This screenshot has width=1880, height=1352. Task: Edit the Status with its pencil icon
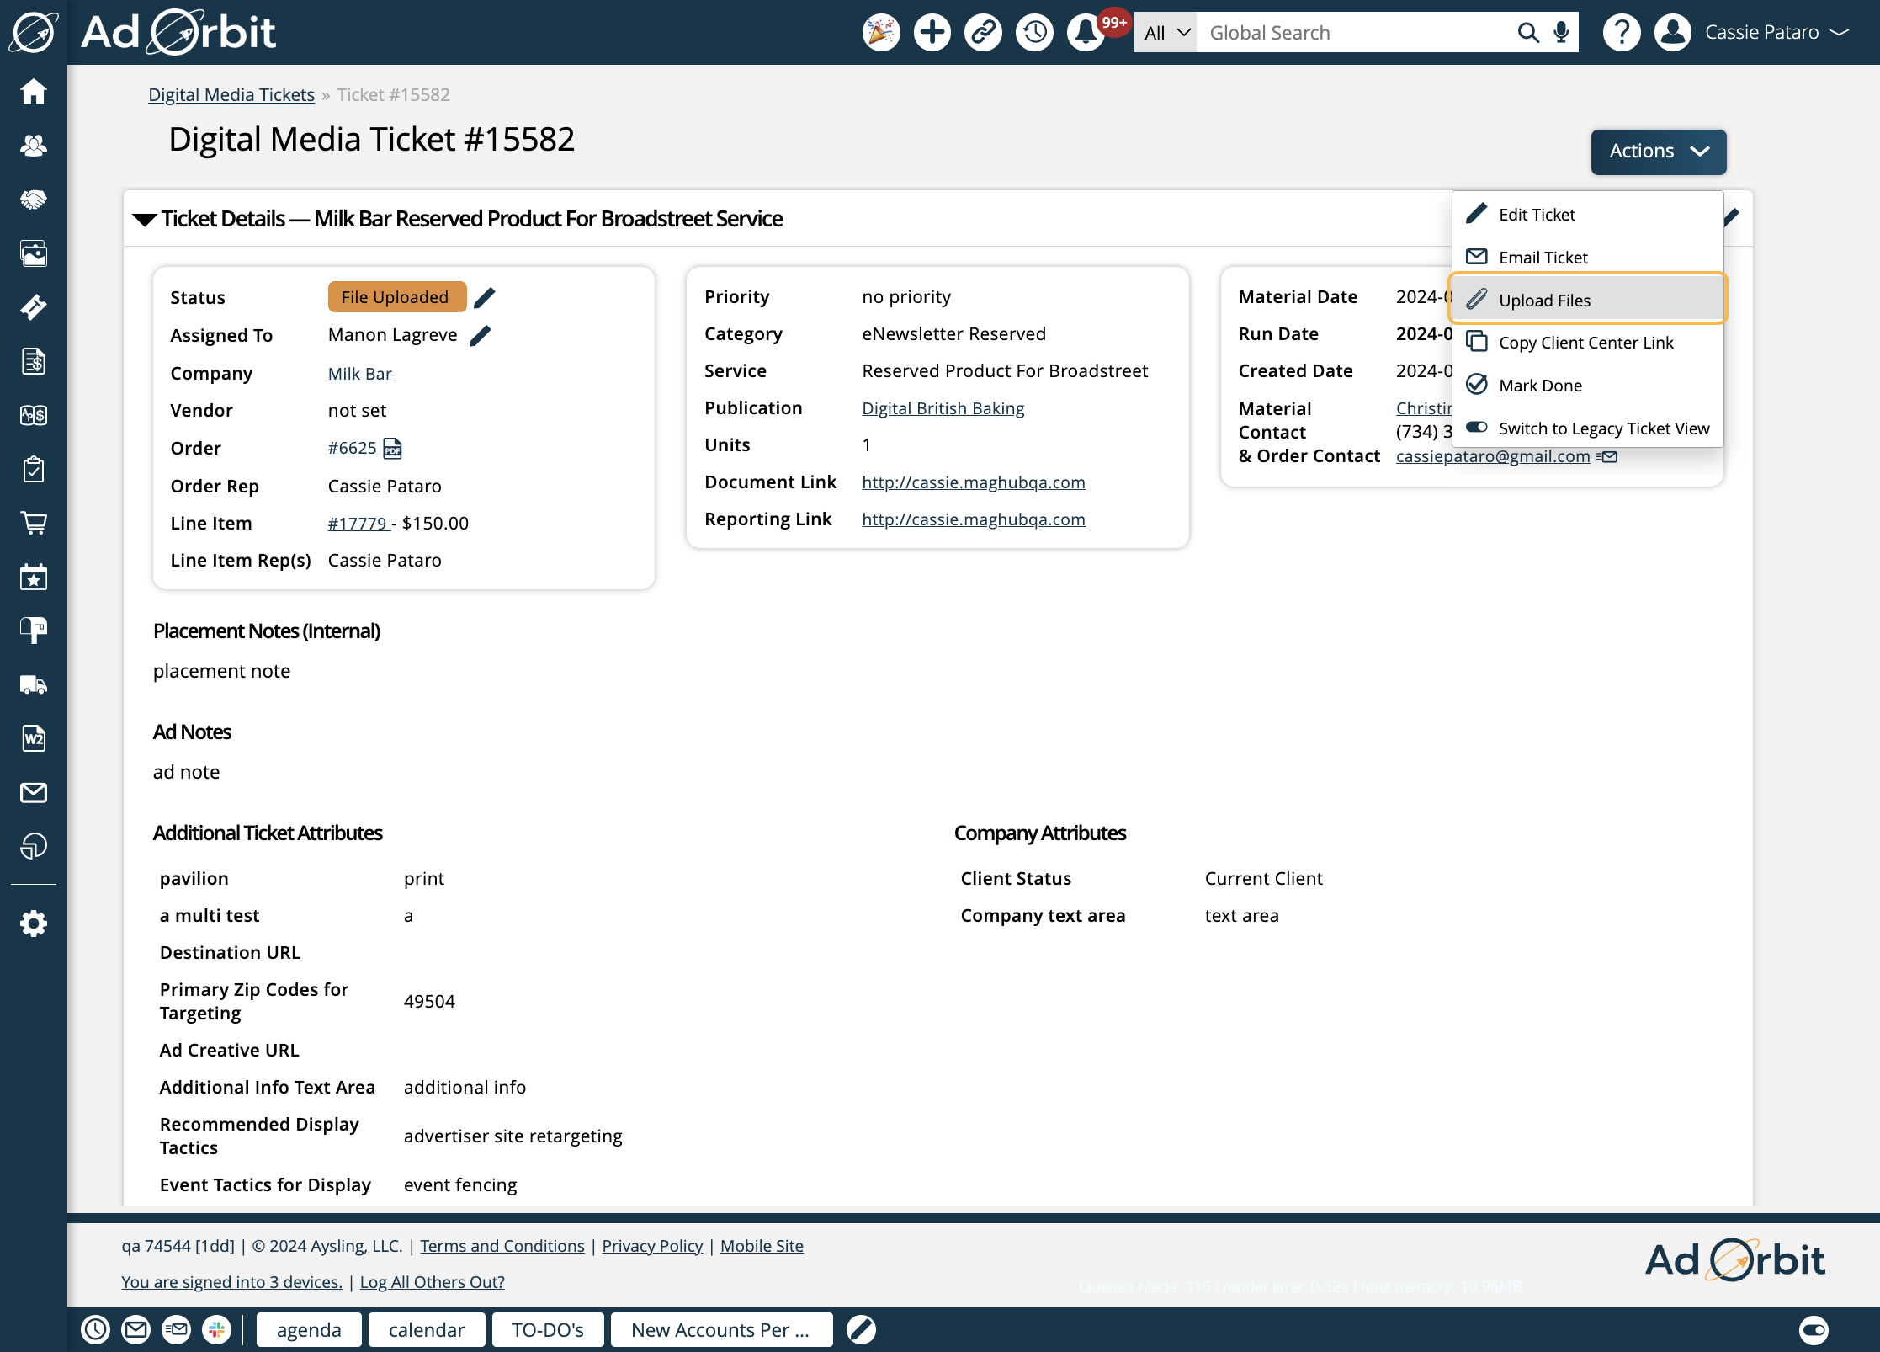[x=485, y=297]
